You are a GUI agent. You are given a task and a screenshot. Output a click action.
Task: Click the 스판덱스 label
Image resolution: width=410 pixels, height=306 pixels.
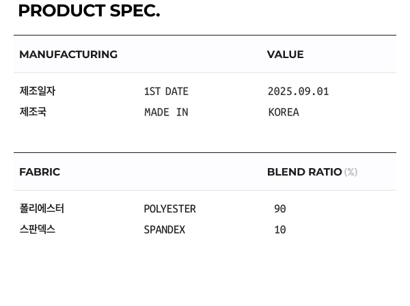[x=37, y=229]
